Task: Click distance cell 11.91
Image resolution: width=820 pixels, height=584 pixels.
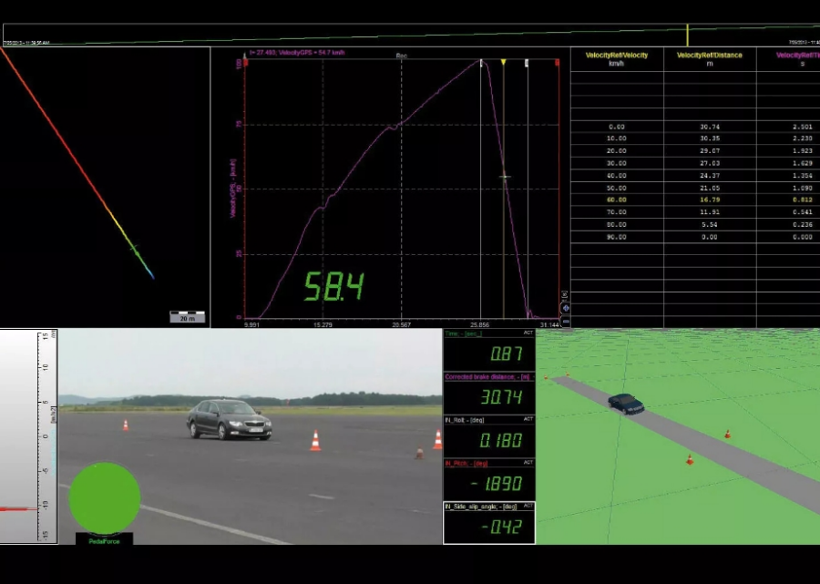Action: point(710,212)
